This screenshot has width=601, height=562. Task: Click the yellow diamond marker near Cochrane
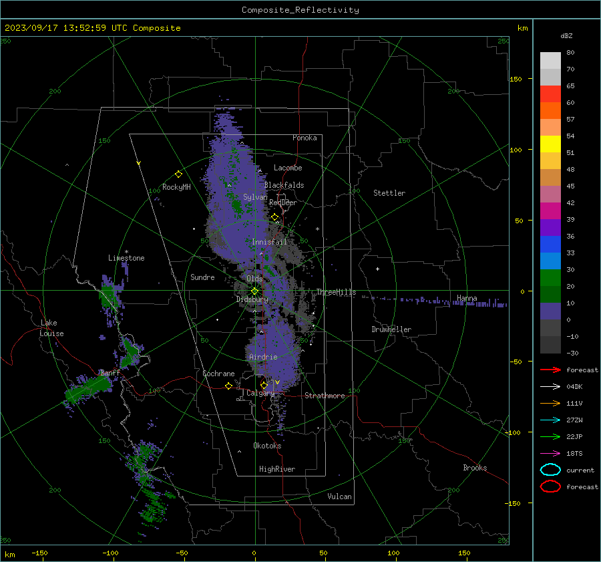[x=228, y=386]
